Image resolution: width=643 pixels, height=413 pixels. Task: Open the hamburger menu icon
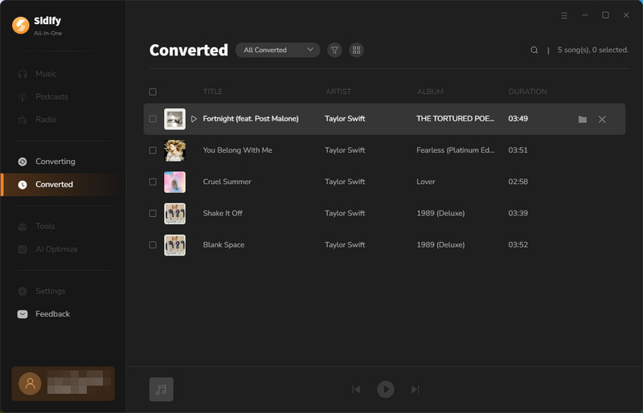click(564, 15)
